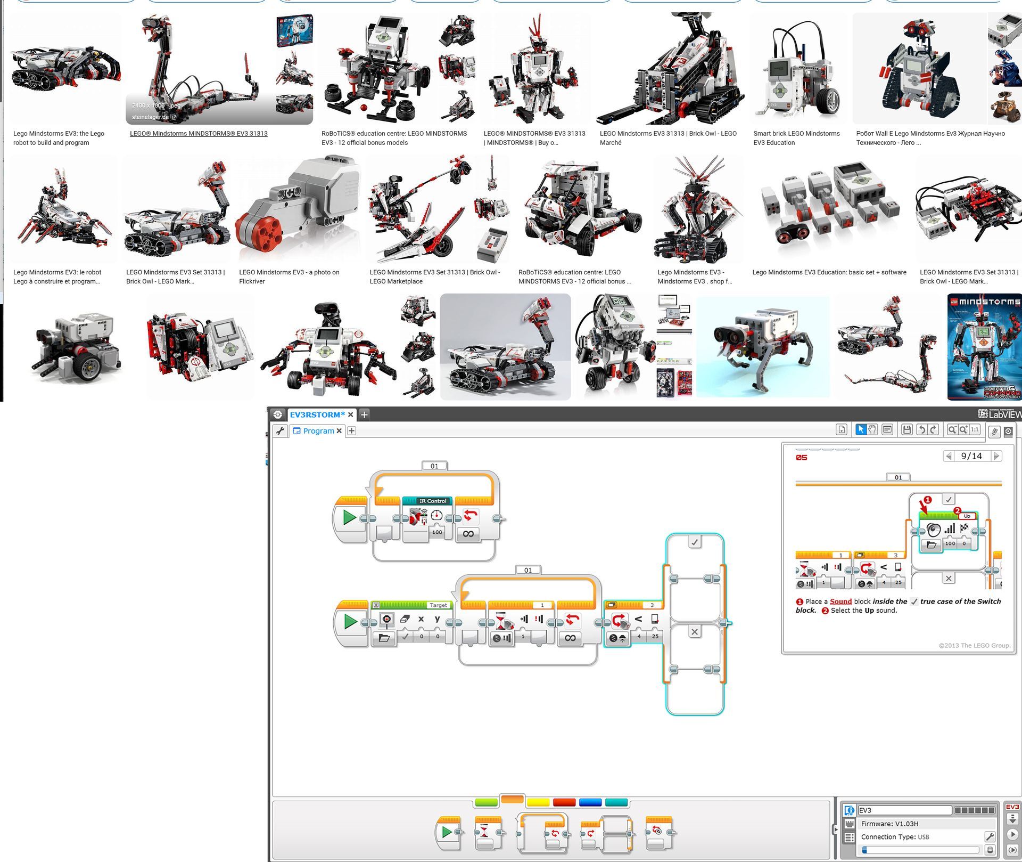Pick the Loop Interrupt block from palette
1022x862 pixels.
click(x=658, y=832)
